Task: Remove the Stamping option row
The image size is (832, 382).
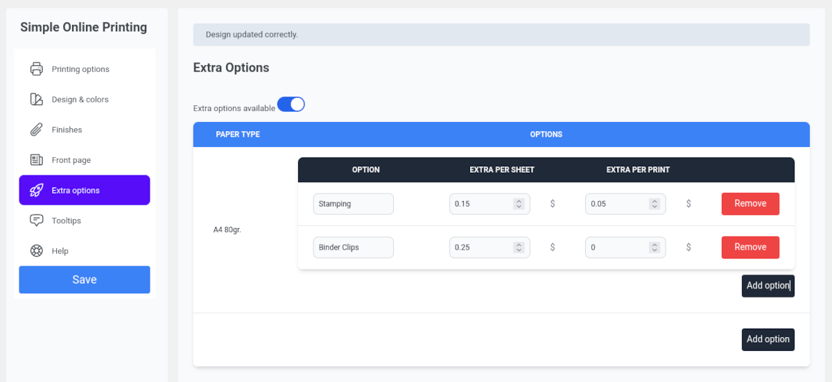Action: point(750,204)
